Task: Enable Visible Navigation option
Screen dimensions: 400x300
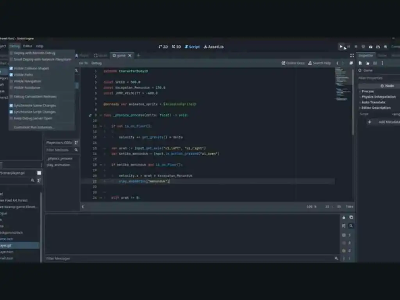Action: pos(27,81)
